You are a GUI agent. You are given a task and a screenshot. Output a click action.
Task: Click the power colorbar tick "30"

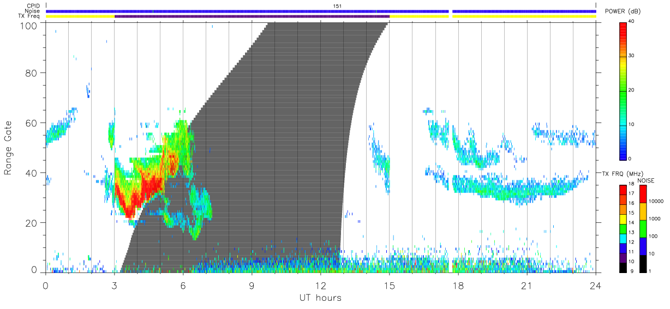pos(631,56)
